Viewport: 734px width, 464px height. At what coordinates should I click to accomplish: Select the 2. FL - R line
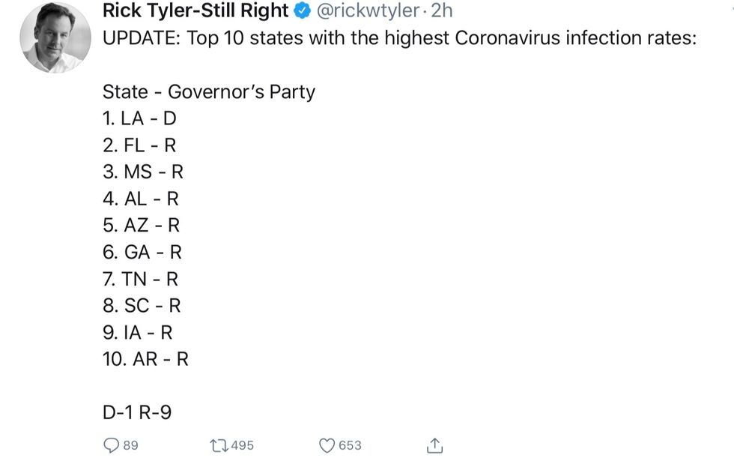point(139,145)
